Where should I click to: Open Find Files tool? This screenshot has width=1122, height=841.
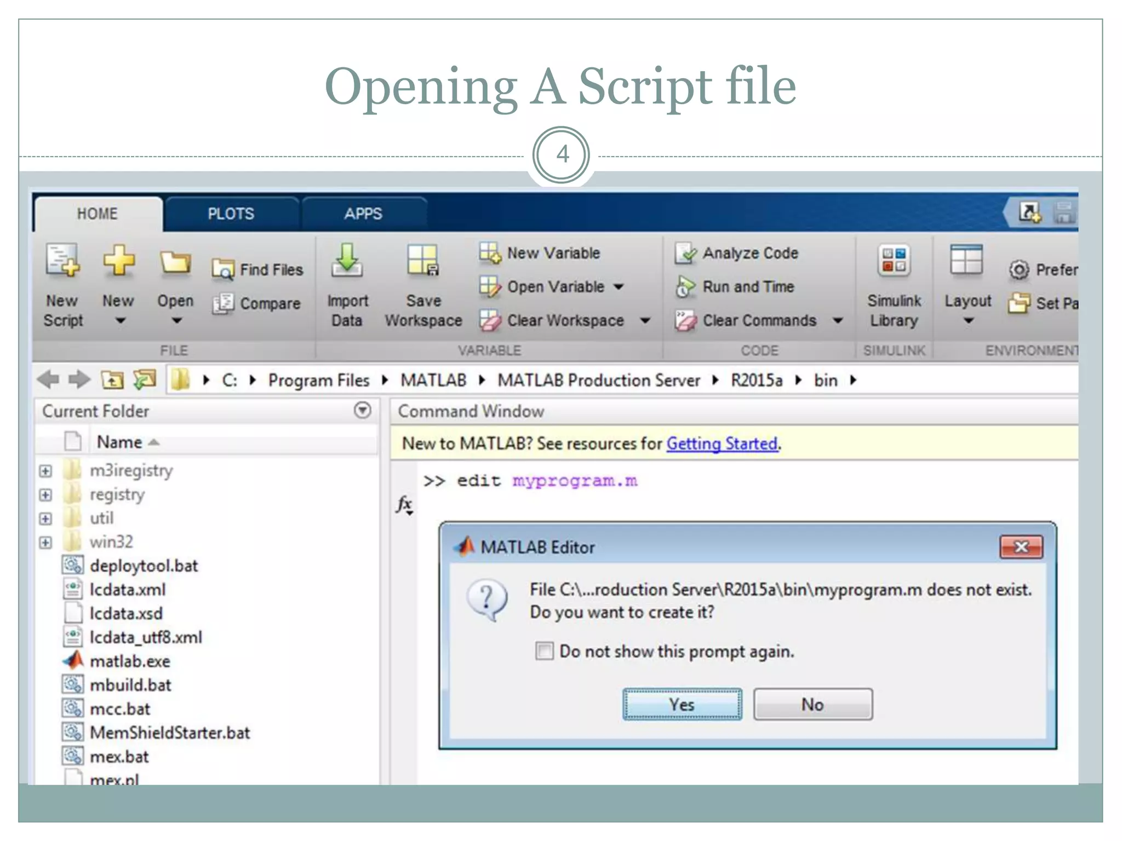click(257, 269)
